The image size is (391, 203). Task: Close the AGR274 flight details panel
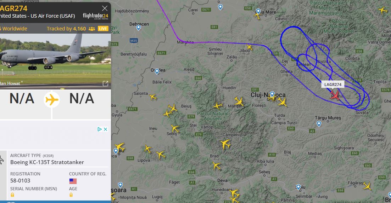point(105,8)
